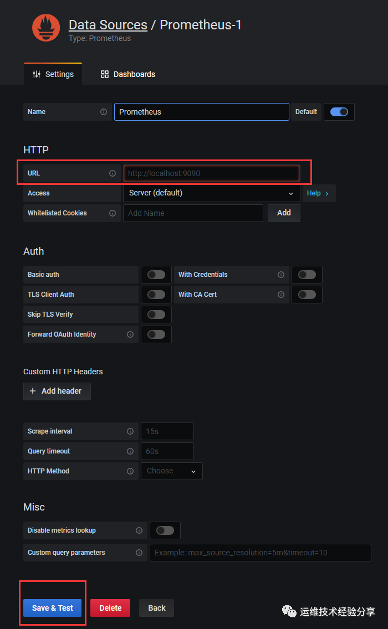388x629 pixels.
Task: Click the info icon beside Name
Action: coord(104,112)
